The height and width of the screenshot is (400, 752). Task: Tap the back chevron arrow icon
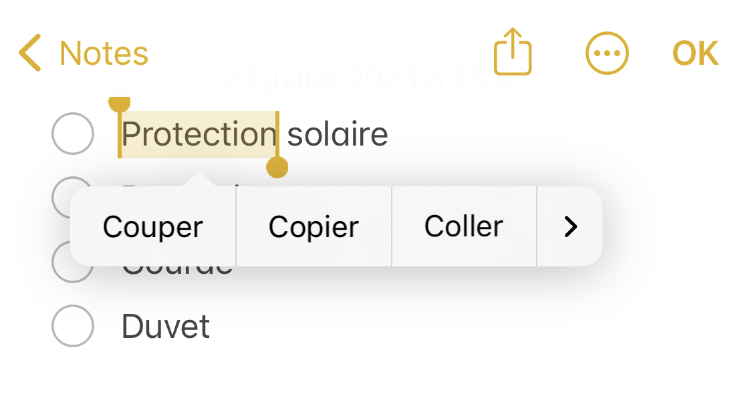[30, 53]
